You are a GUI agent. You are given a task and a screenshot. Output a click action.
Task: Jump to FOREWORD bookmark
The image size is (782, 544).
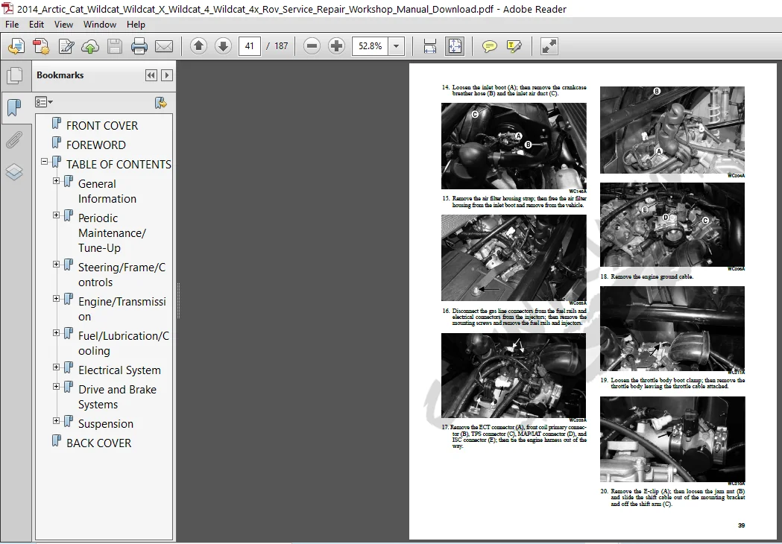pos(95,145)
